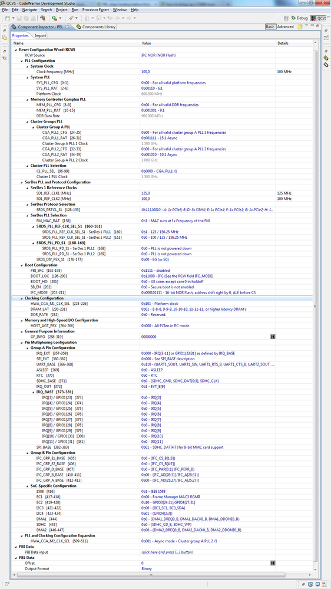Collapse the SoC-Specific Configuration node
This screenshot has height=589, width=331.
[28, 486]
